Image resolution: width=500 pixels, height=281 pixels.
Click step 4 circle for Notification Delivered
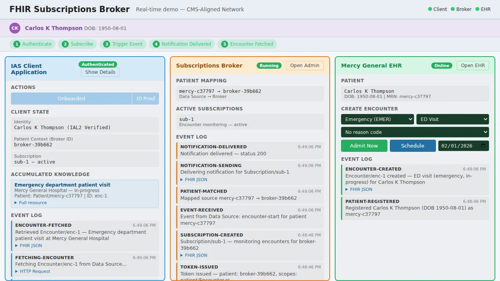click(x=156, y=44)
